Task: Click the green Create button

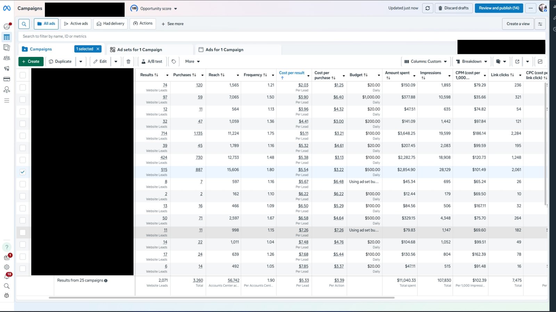Action: (x=31, y=62)
